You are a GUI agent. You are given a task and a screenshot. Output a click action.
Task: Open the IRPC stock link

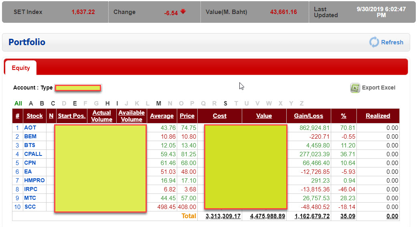[31, 189]
